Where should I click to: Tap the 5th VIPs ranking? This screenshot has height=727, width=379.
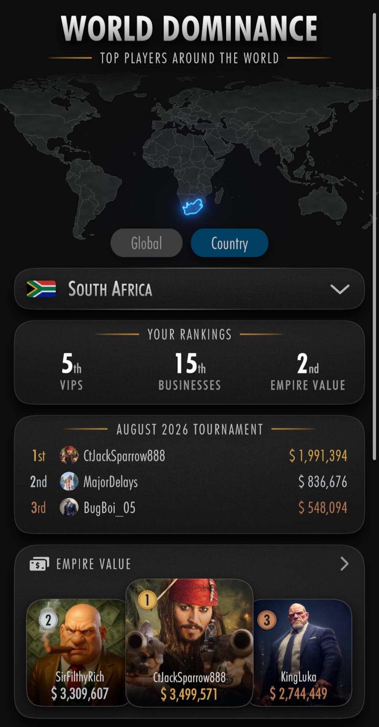(72, 371)
